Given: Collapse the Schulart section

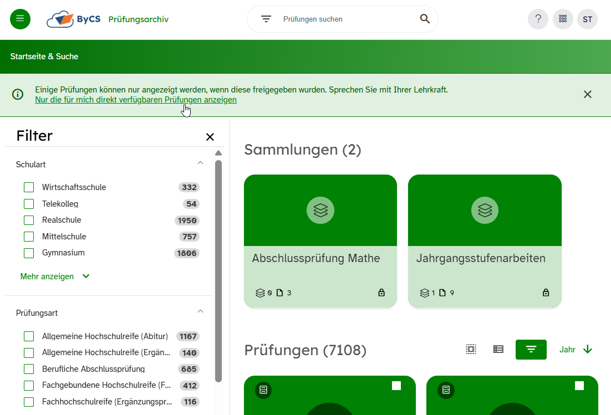Looking at the screenshot, I should pyautogui.click(x=201, y=163).
